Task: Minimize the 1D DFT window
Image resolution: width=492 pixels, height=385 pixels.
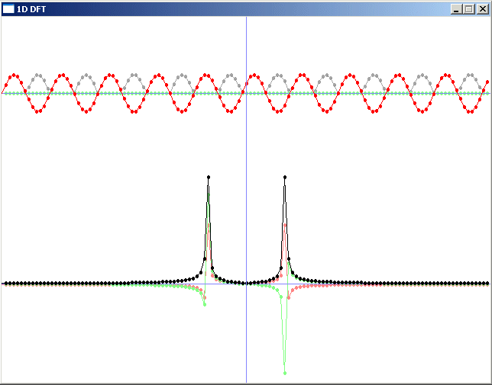Action: [x=456, y=8]
